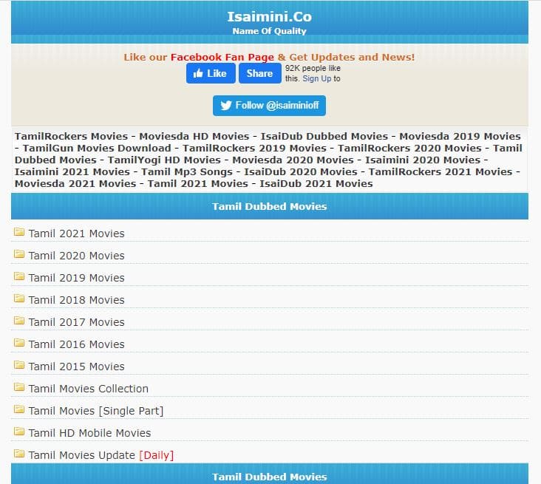541x484 pixels.
Task: Click the folder icon beside Tamil HD Mobile Movies
Action: (x=19, y=432)
